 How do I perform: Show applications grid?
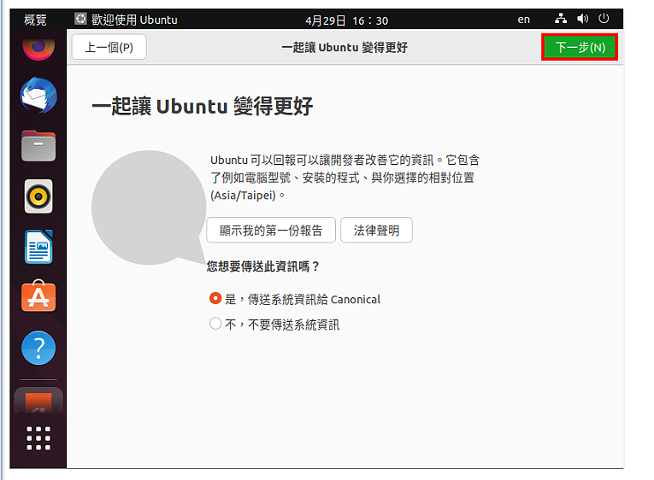pyautogui.click(x=38, y=438)
